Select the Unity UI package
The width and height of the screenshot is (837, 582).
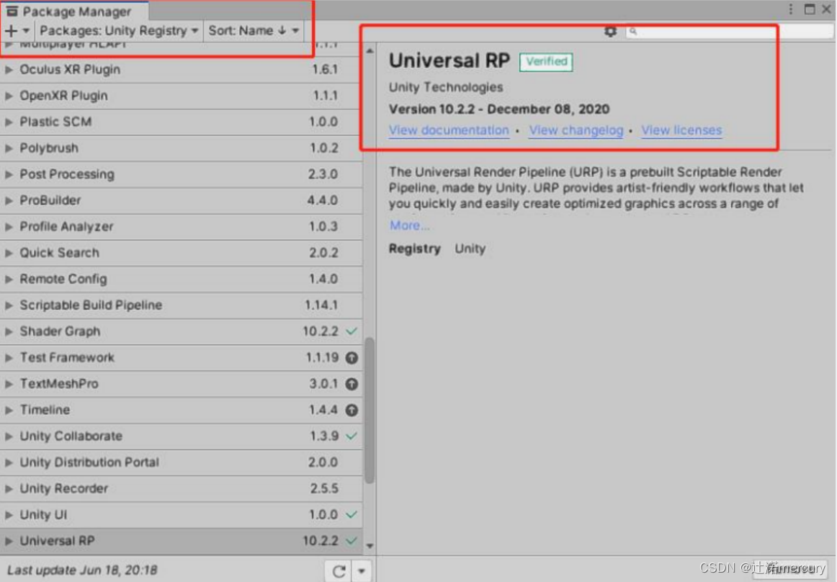tap(181, 514)
